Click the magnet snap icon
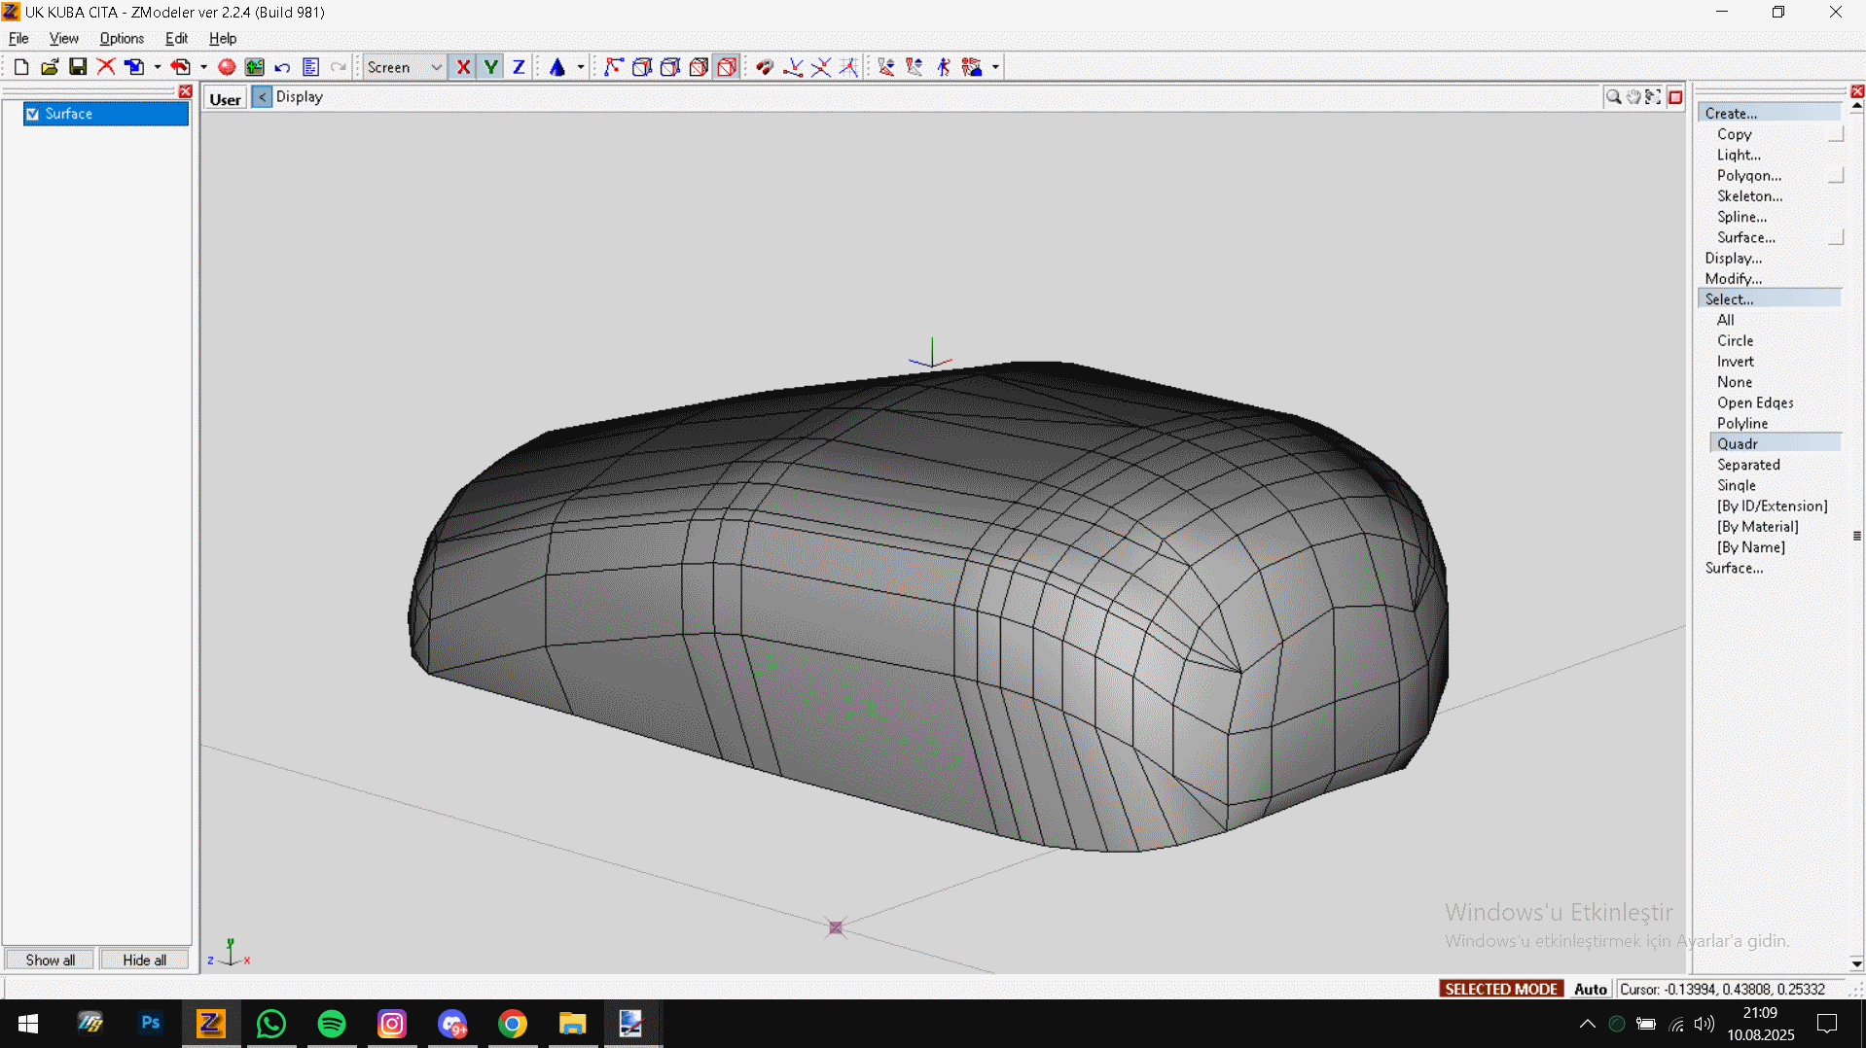Viewport: 1866px width, 1048px height. click(765, 67)
